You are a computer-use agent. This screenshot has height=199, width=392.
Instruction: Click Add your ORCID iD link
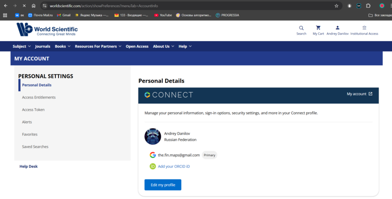[x=173, y=166]
